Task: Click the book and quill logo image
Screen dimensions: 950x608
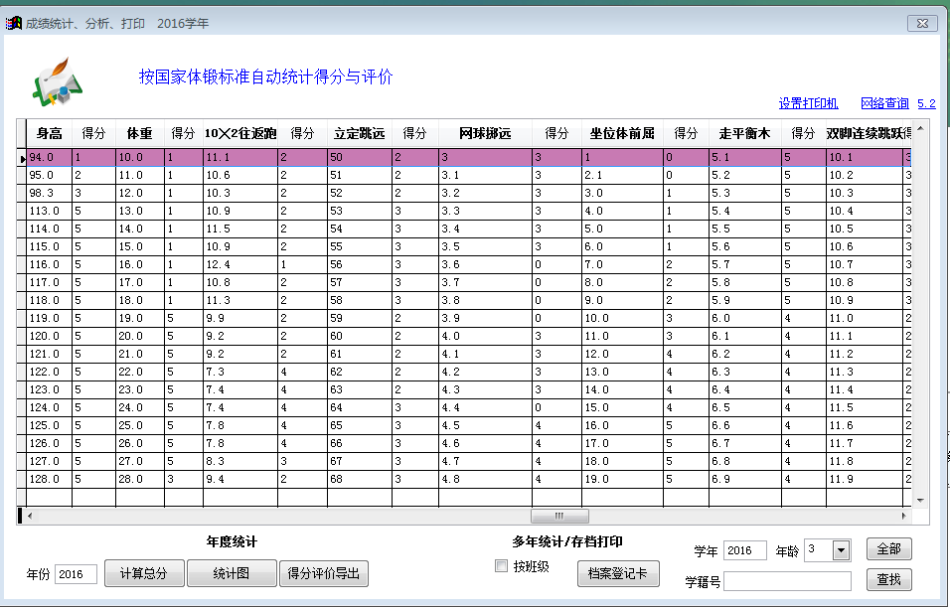Action: coord(59,81)
